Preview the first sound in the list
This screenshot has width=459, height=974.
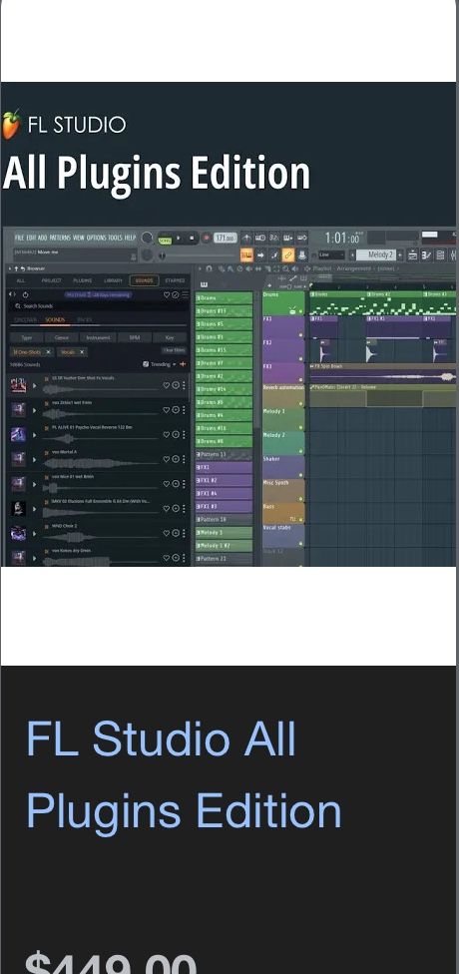coord(34,386)
